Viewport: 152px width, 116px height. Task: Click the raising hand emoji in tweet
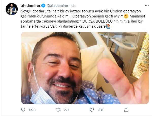pyautogui.click(x=108, y=26)
